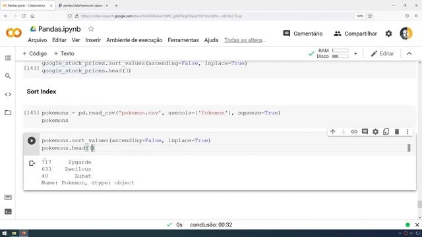The image size is (422, 237).
Task: Expand the RAM and Disco runtime dropdown
Action: click(x=355, y=53)
